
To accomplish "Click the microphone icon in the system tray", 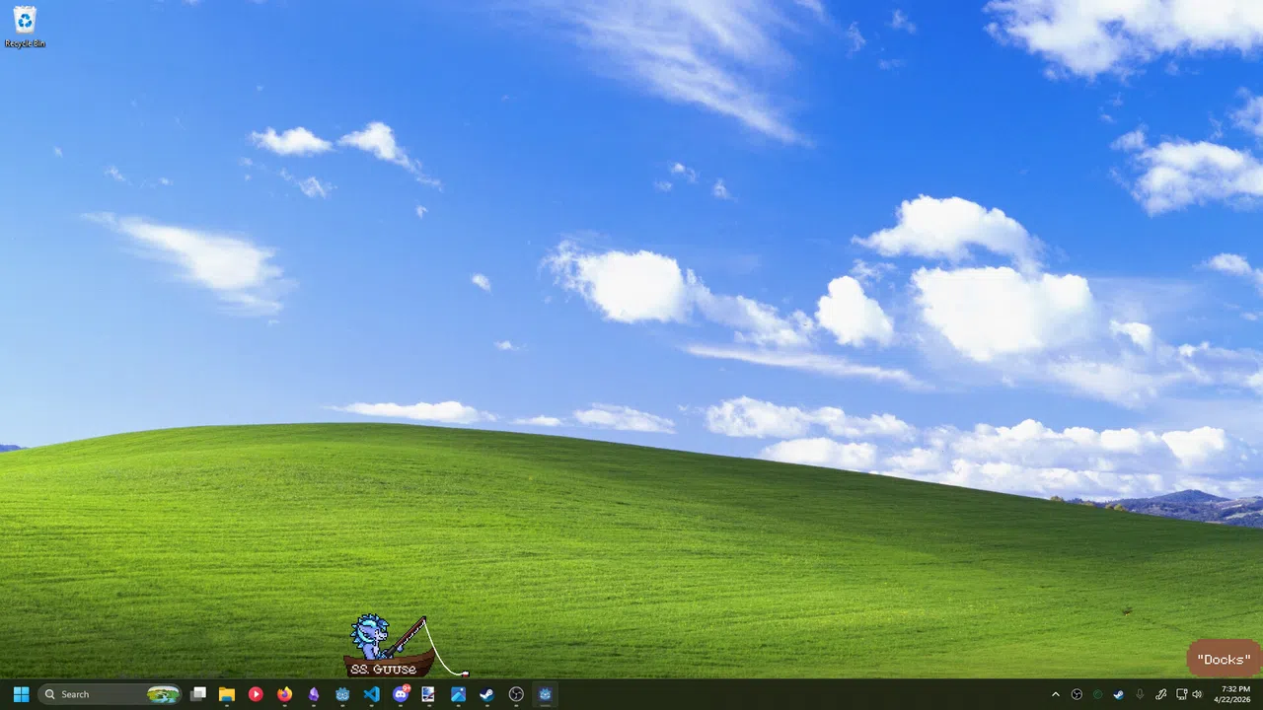I will click(1140, 694).
